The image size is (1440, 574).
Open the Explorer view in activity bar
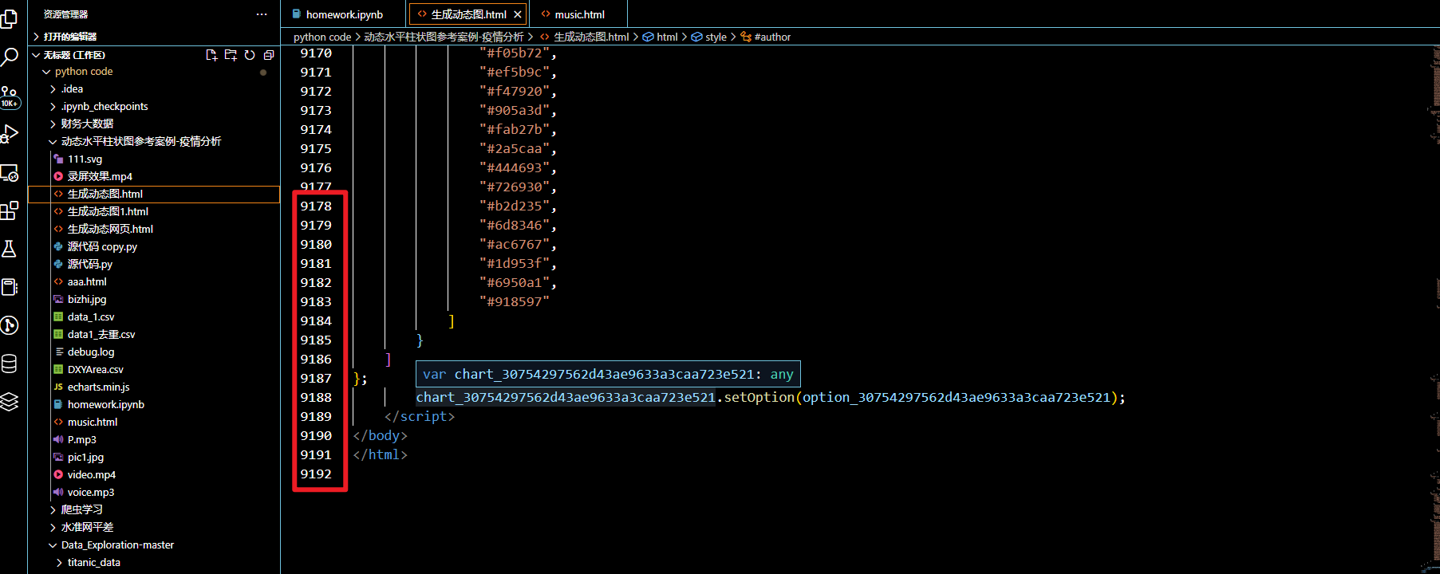tap(10, 18)
